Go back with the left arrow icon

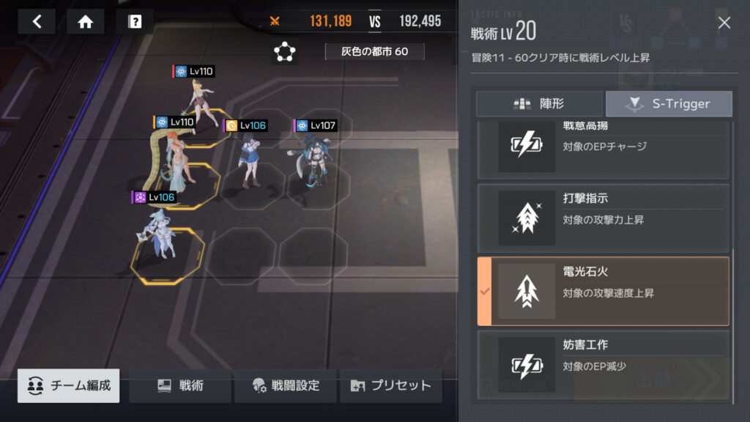click(37, 21)
